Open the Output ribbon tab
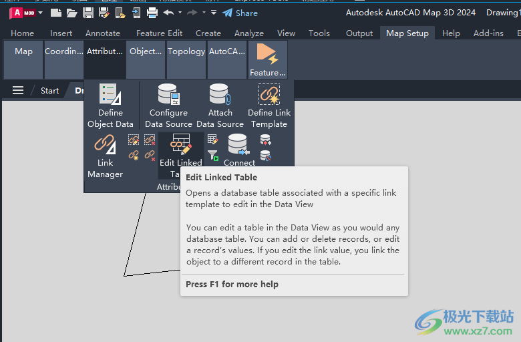521x342 pixels. coord(359,33)
